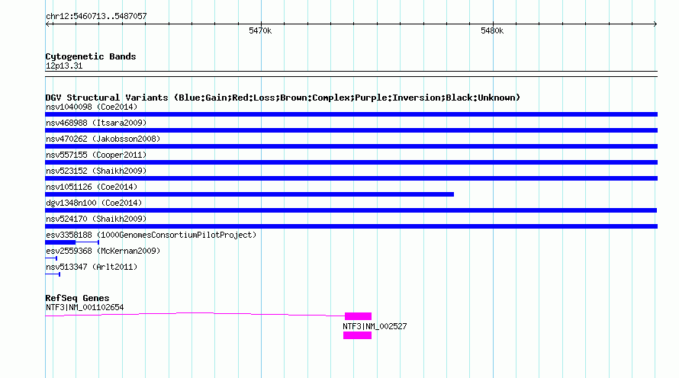Click the esv3358188 (1000GenomesConsortiumPilotProject) label
This screenshot has width=679, height=378.
(151, 235)
